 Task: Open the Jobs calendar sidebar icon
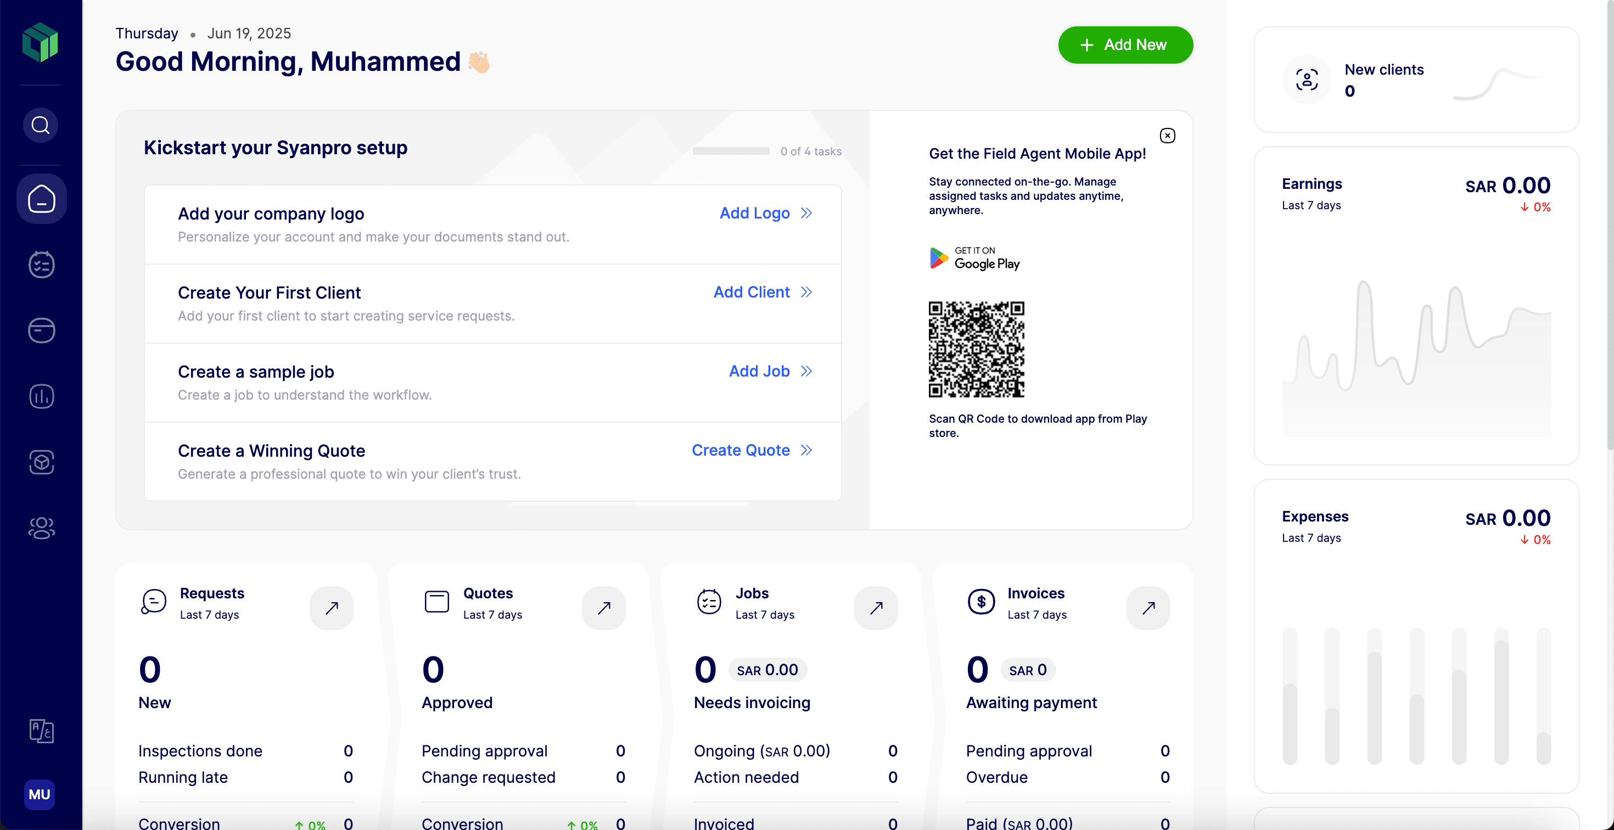41,265
